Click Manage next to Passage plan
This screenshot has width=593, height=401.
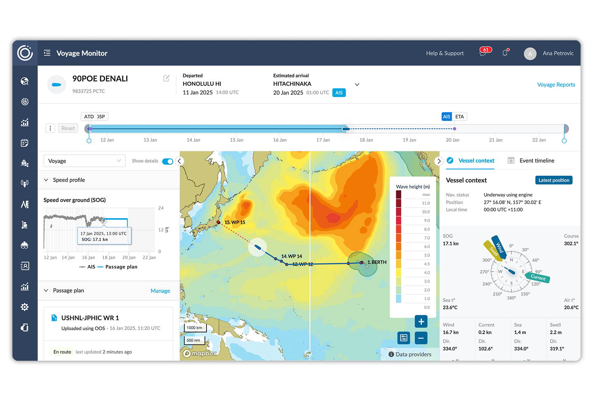pyautogui.click(x=160, y=290)
